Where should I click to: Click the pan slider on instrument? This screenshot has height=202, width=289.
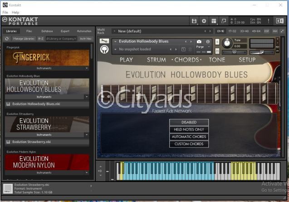pyautogui.click(x=234, y=53)
